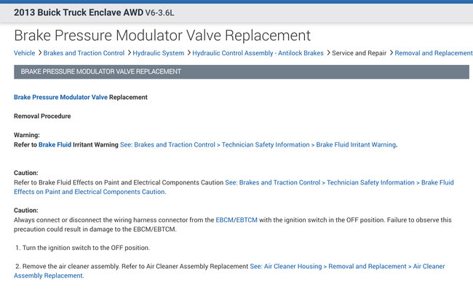Image resolution: width=473 pixels, height=293 pixels.
Task: Open Hydraulic Control Assembly - Antilock Brakes breadcrumb
Action: pyautogui.click(x=258, y=53)
